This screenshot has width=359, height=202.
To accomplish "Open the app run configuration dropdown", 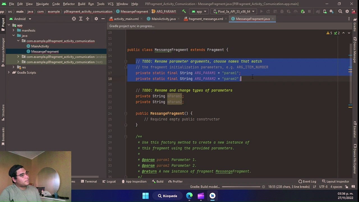I will click(199, 12).
